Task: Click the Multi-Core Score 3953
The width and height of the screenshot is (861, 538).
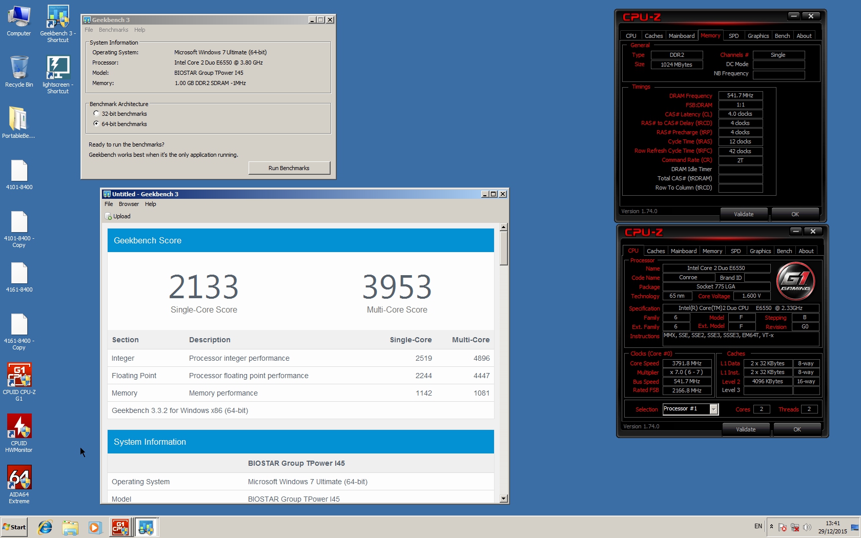Action: pyautogui.click(x=397, y=286)
